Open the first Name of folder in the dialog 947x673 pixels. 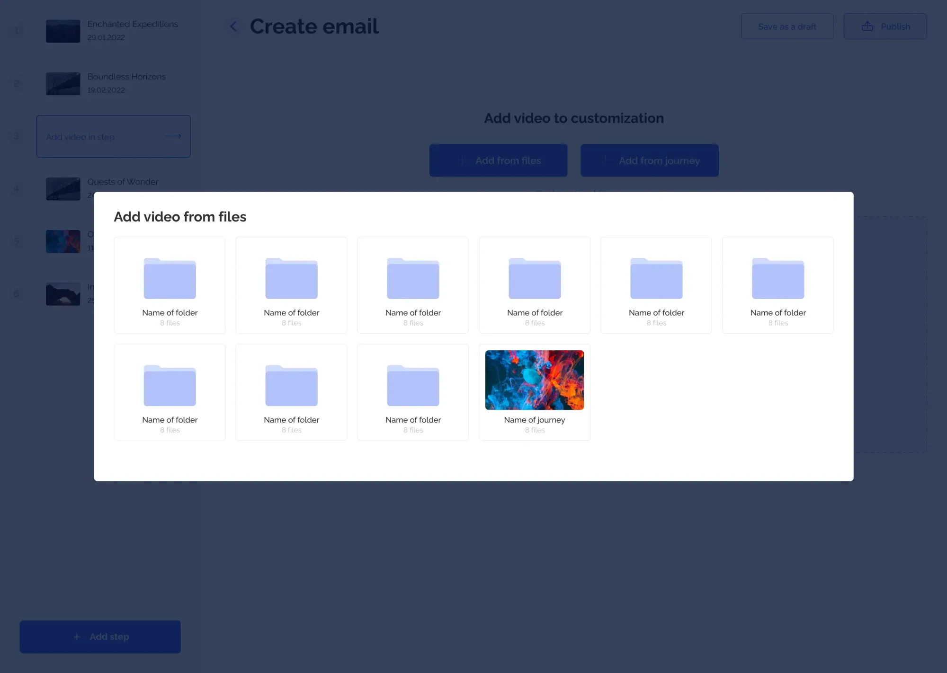point(169,285)
